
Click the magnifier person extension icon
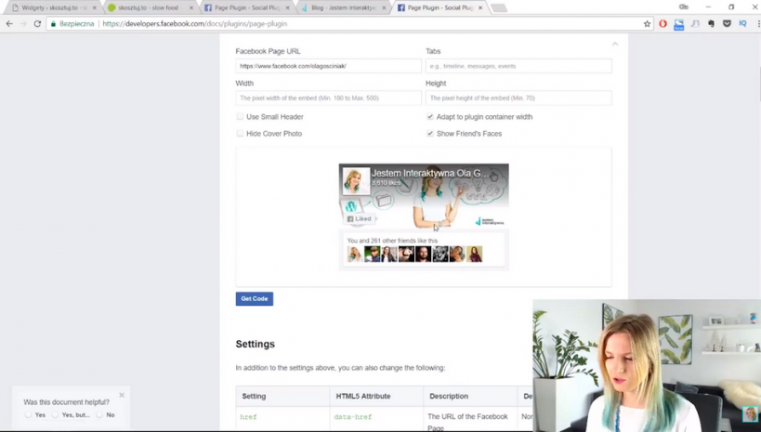695,24
